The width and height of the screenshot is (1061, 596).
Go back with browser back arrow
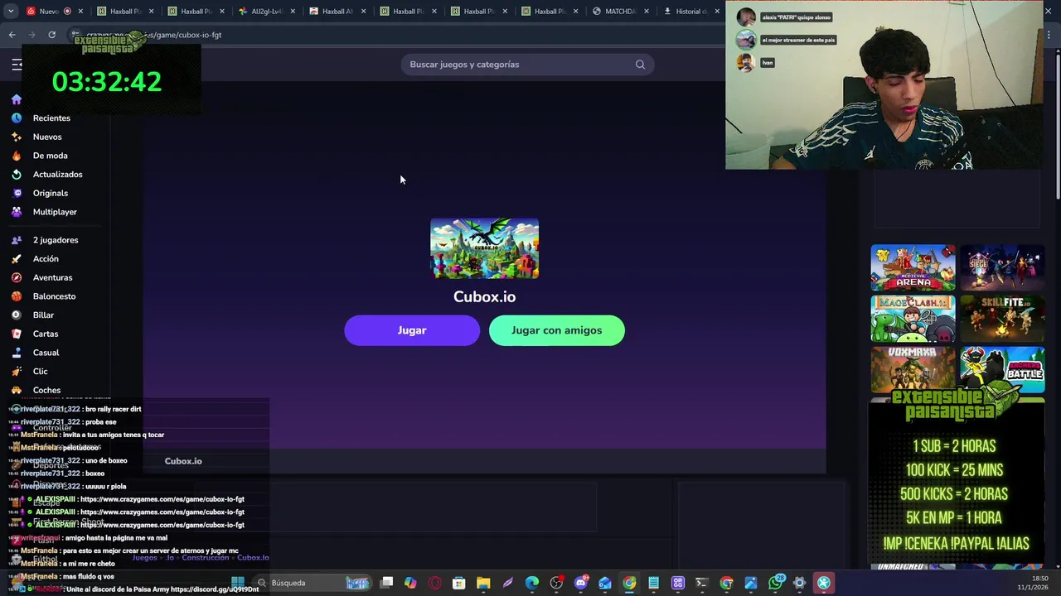(12, 35)
